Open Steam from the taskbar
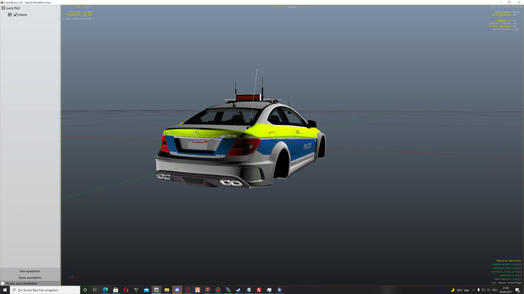524x294 pixels. (x=238, y=290)
